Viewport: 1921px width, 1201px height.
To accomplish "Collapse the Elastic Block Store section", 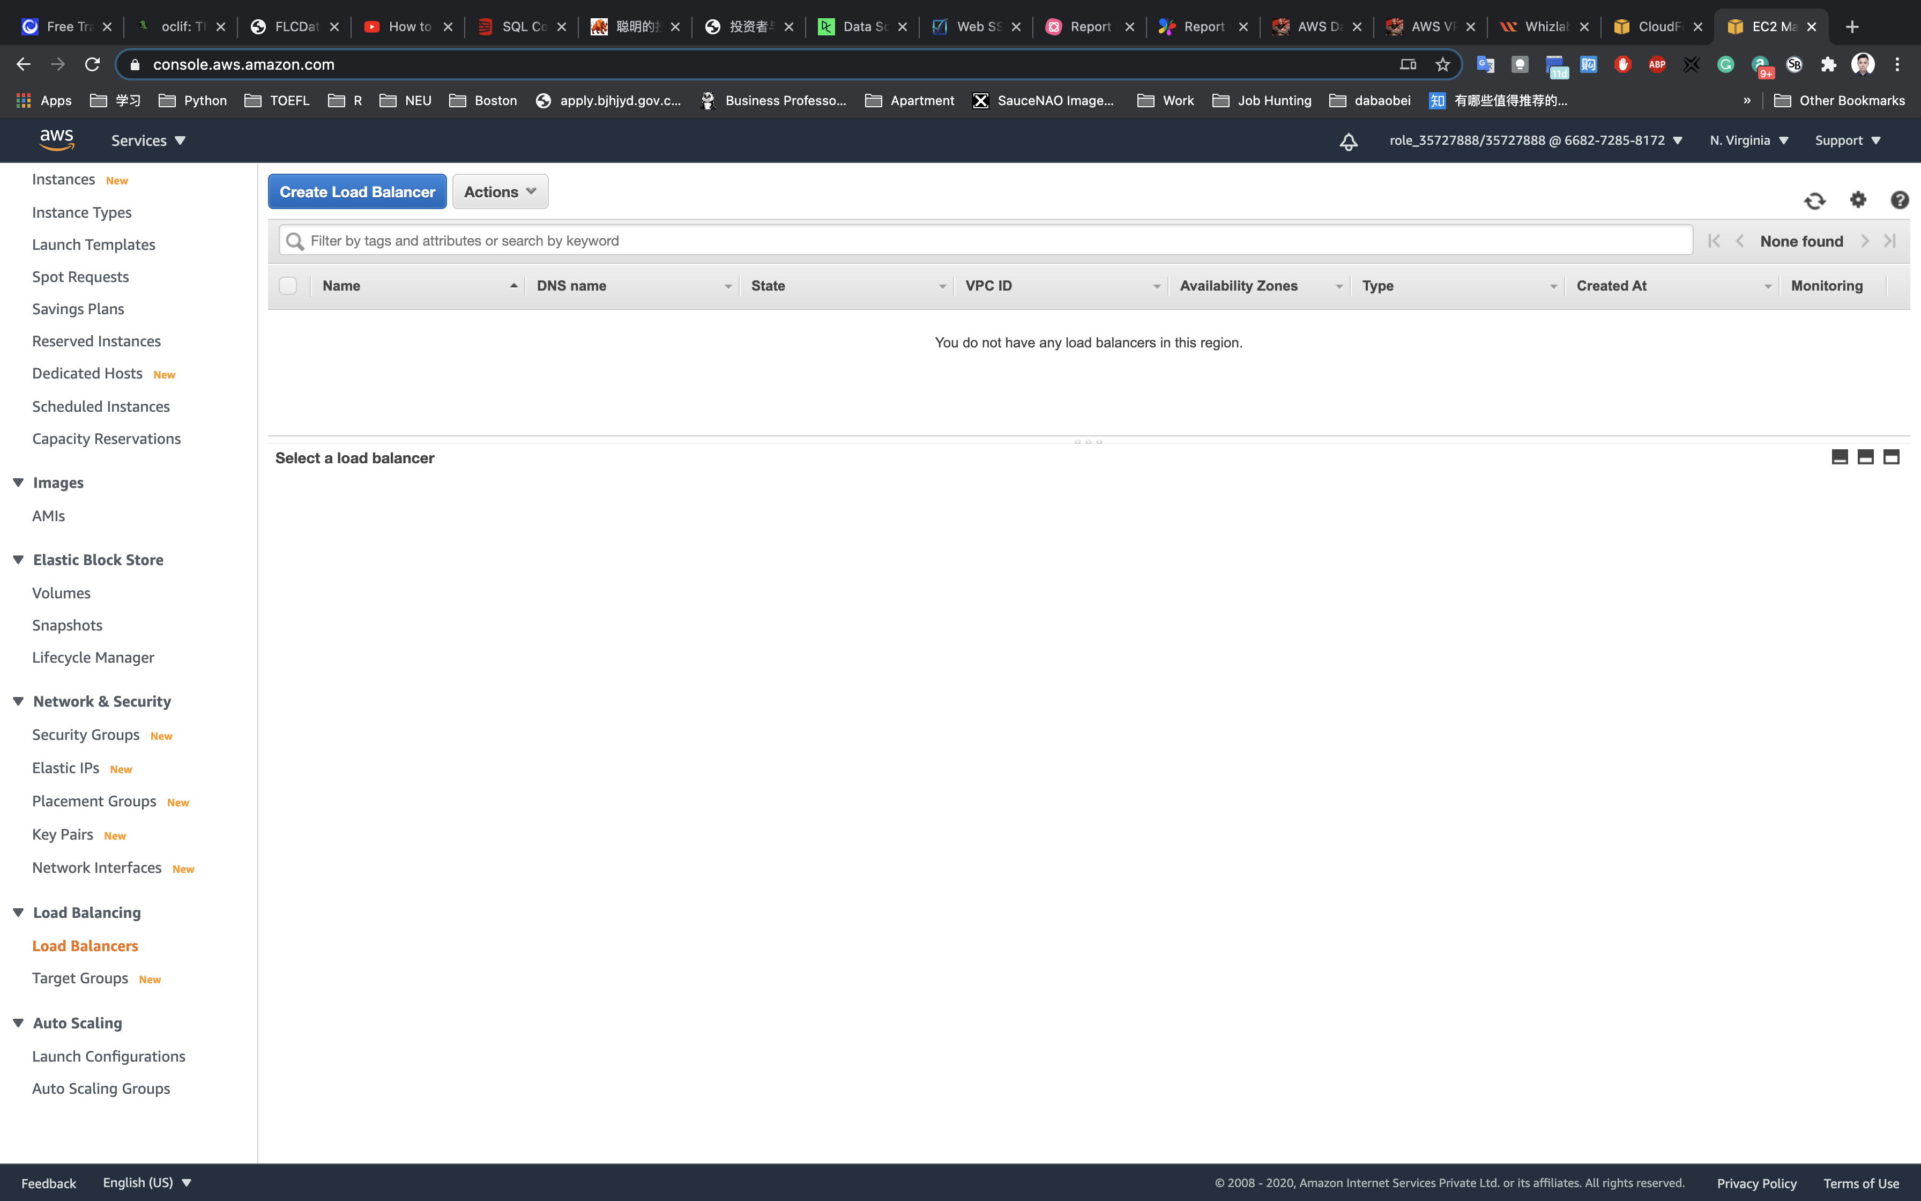I will tap(18, 560).
